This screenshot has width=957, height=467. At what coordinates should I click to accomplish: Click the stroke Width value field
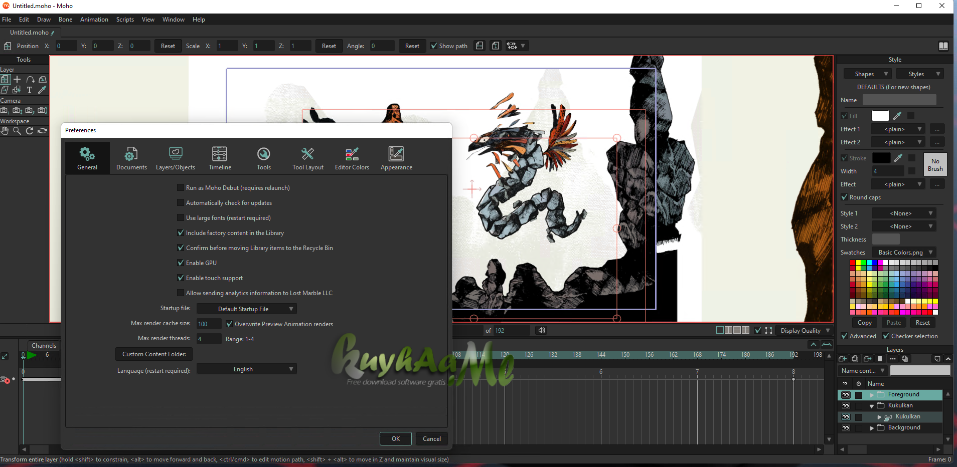point(888,171)
